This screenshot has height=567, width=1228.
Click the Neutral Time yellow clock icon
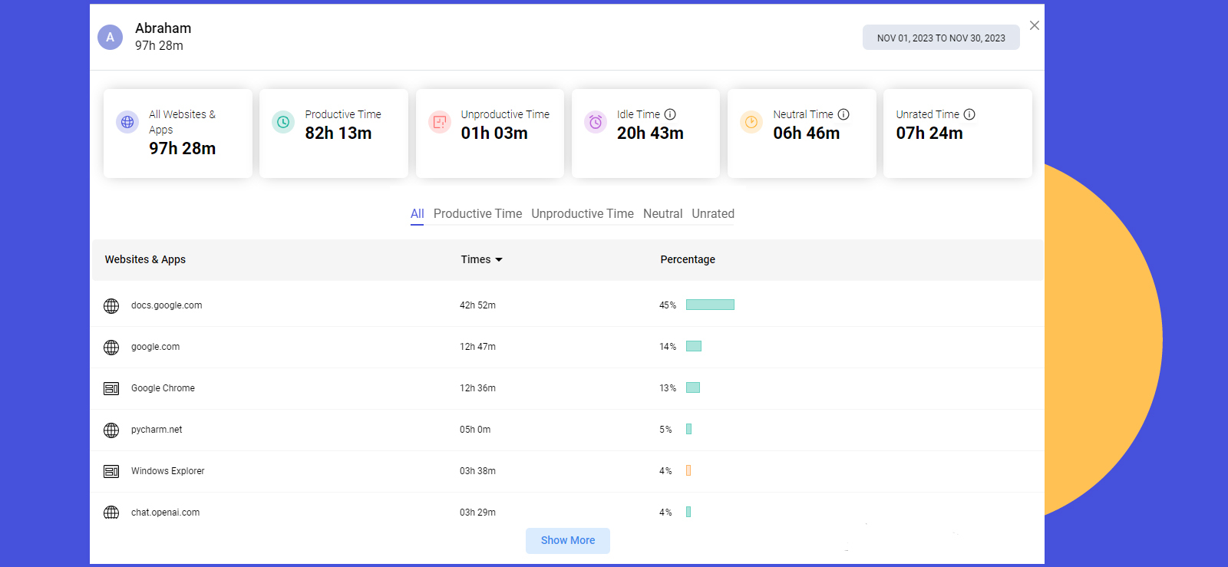click(751, 122)
